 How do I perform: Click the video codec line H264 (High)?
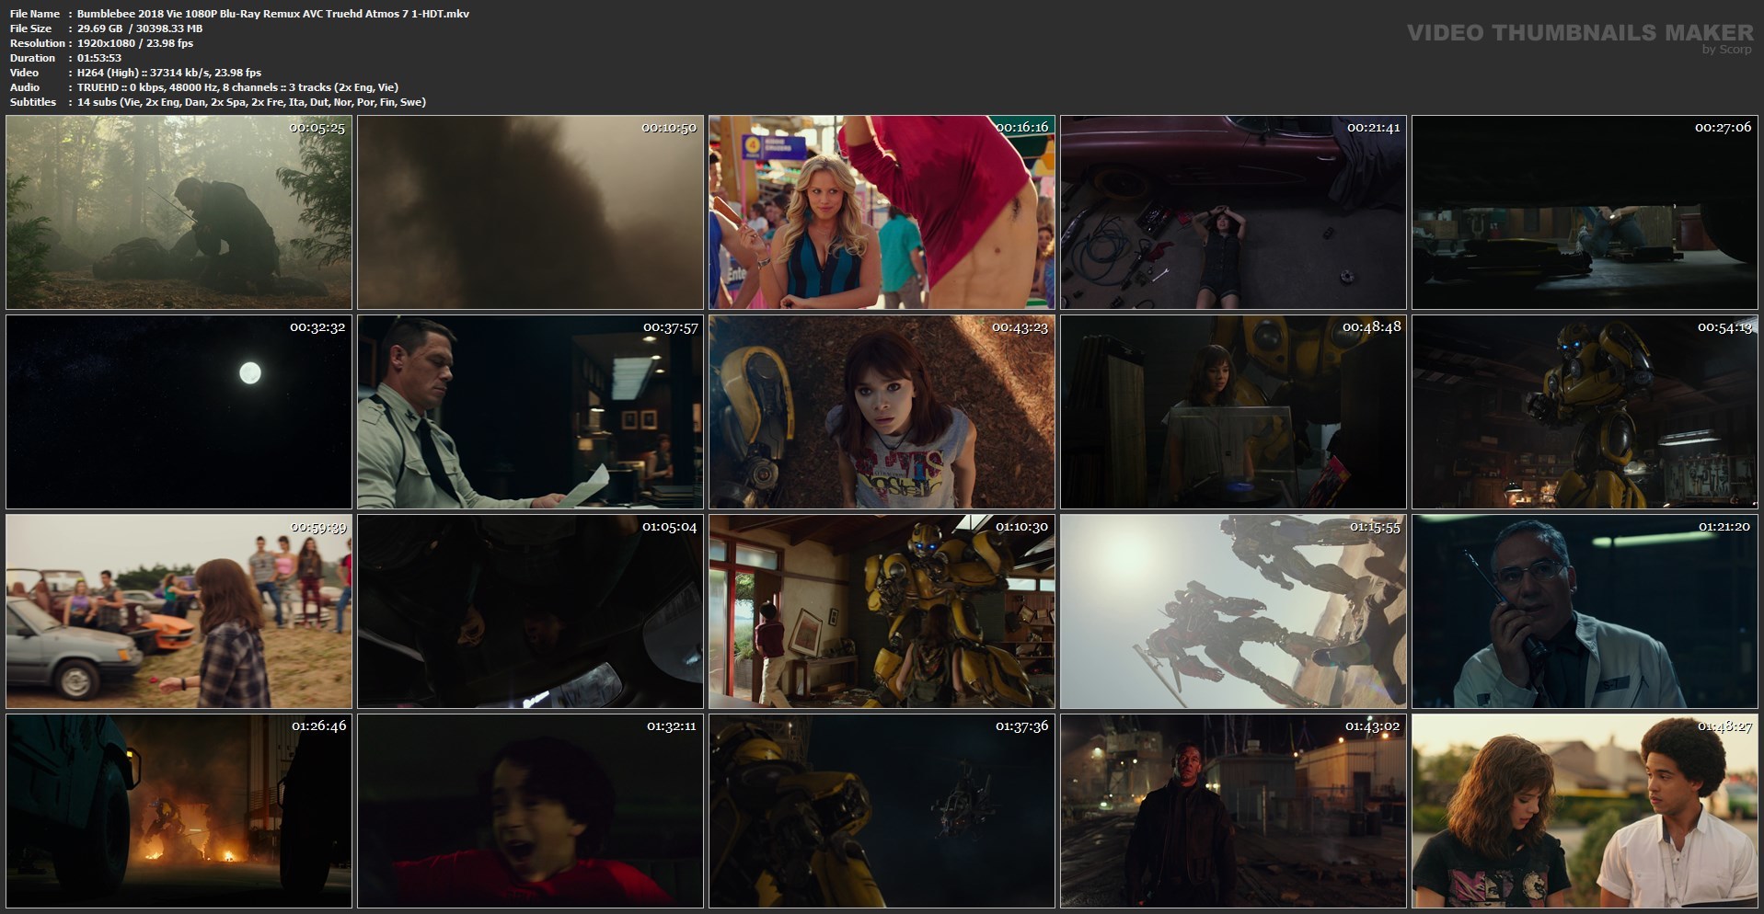(x=169, y=73)
